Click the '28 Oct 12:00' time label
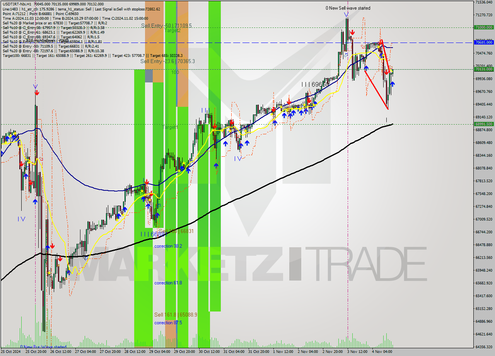This screenshot has width=495, height=356. pyautogui.click(x=135, y=352)
